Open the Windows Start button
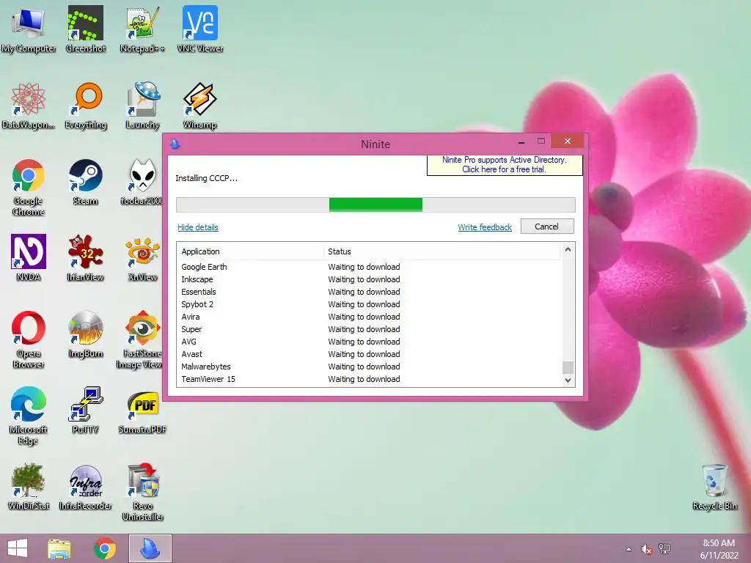The height and width of the screenshot is (563, 751). click(18, 548)
